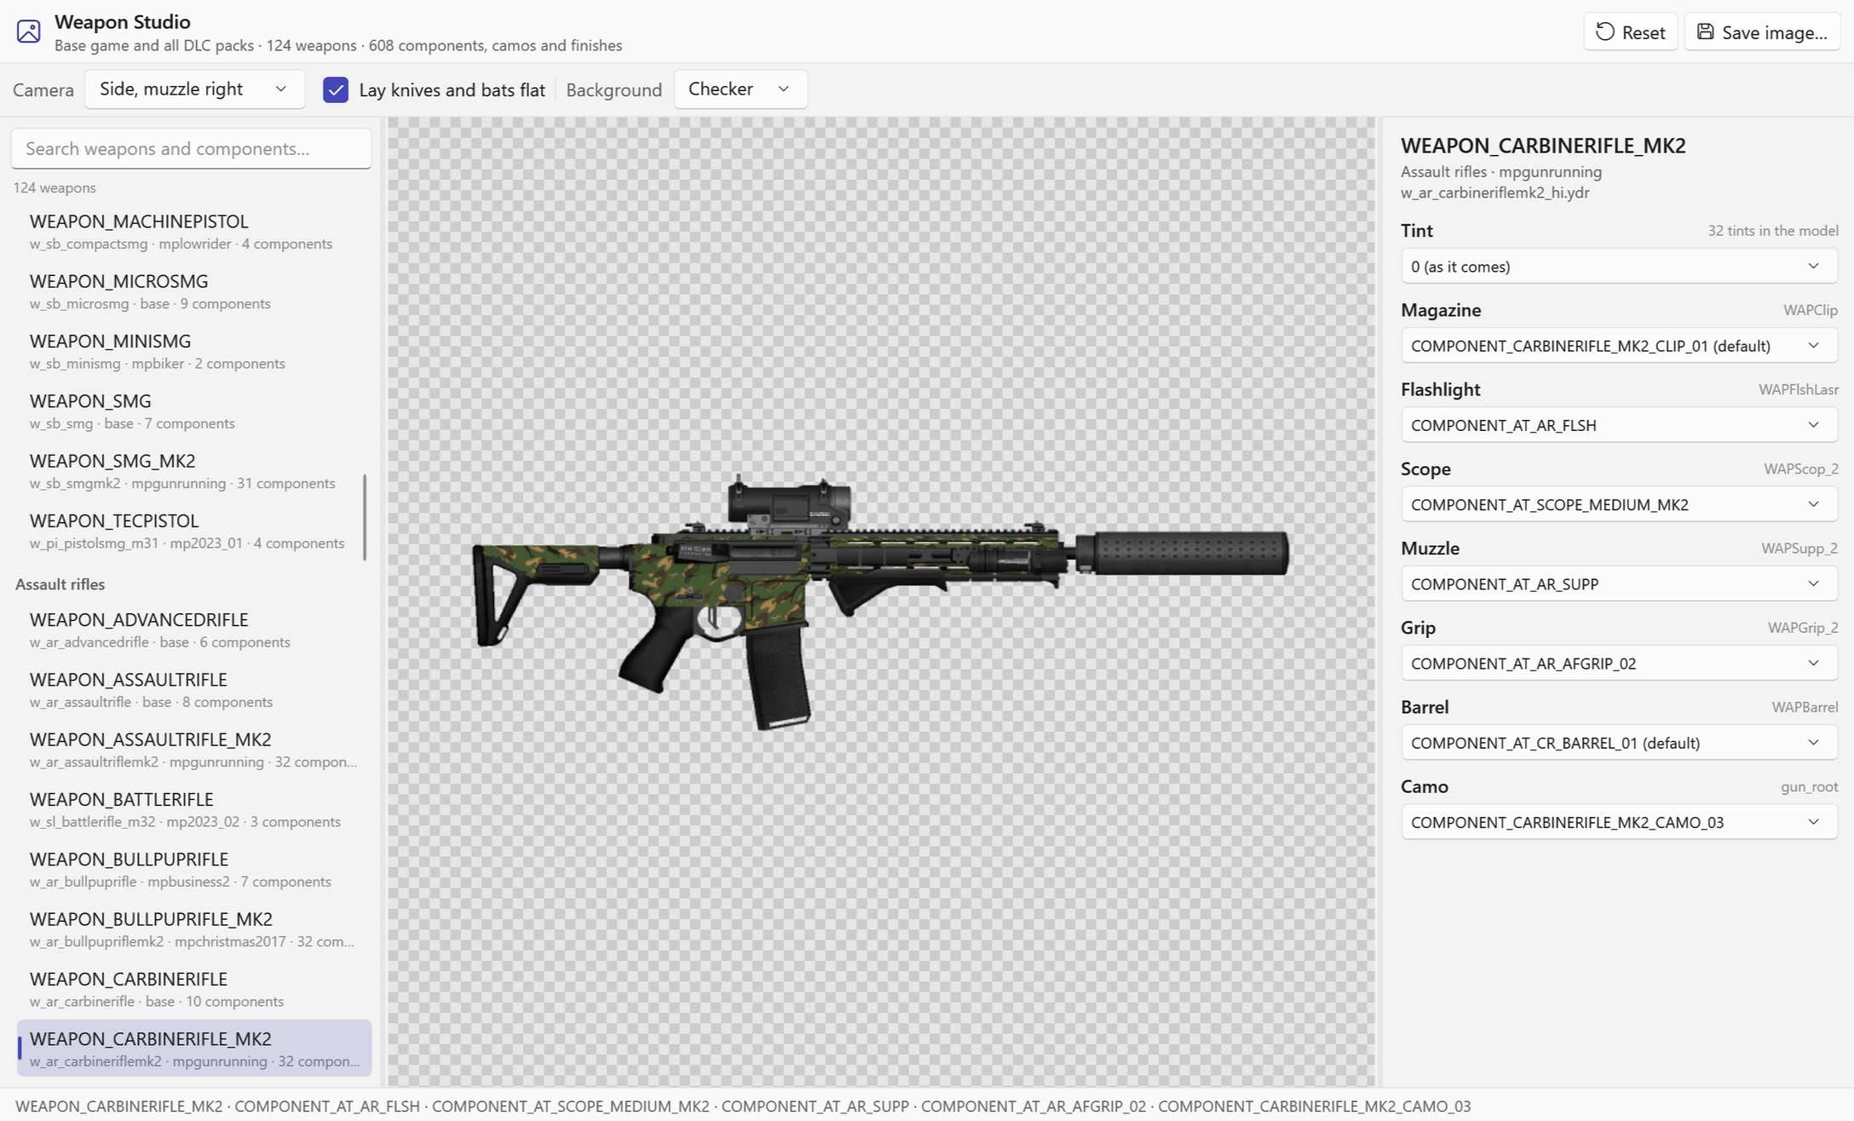Image resolution: width=1854 pixels, height=1121 pixels.
Task: Open the Muzzle component dropdown
Action: click(1619, 583)
